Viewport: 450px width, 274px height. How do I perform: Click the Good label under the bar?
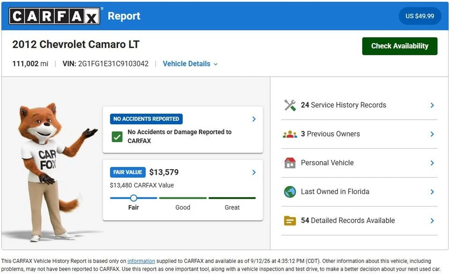click(x=183, y=207)
